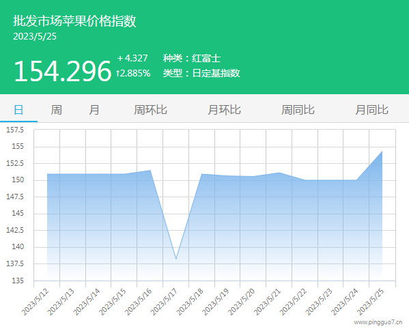Switch to the 周 weekly tab
409x329 pixels.
pos(57,110)
